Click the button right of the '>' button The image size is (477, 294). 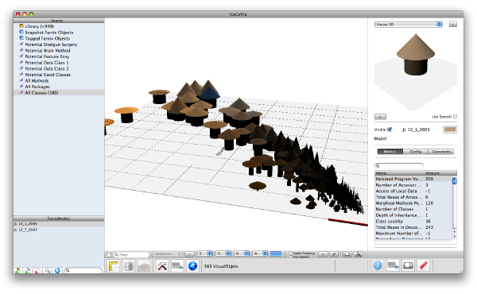[334, 254]
